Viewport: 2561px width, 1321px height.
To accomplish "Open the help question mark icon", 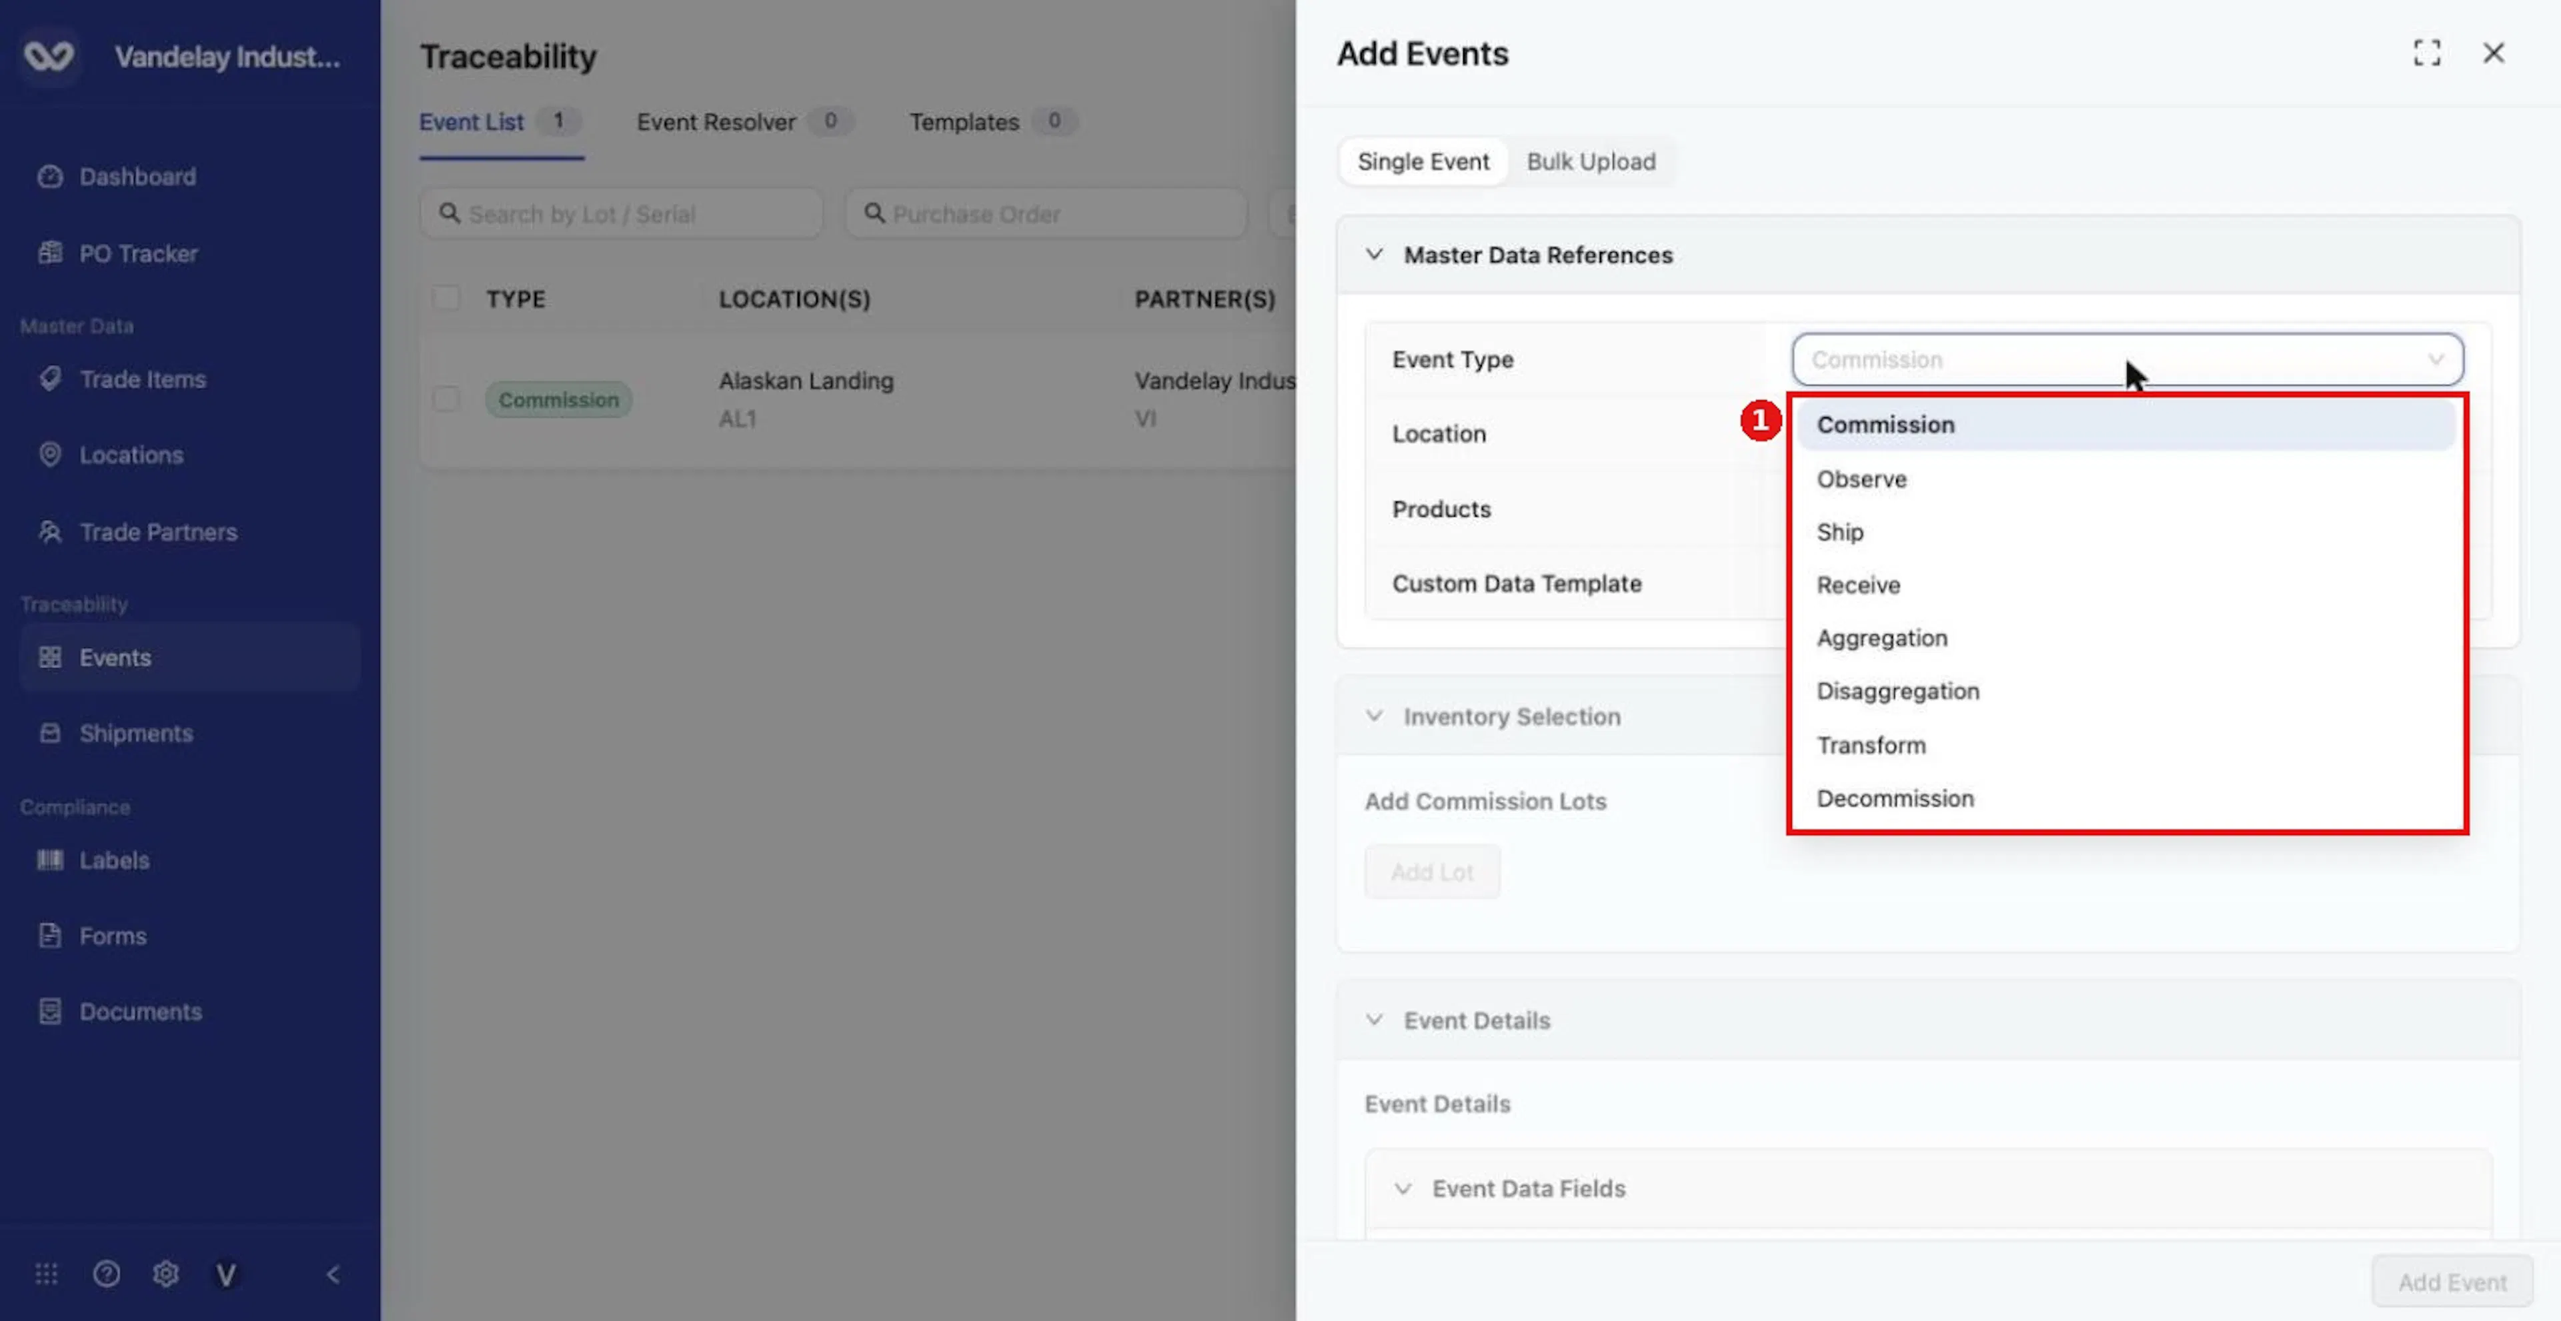I will click(107, 1273).
